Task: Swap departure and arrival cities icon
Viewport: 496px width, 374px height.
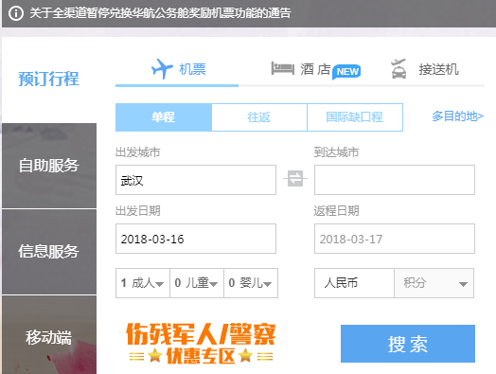Action: [295, 179]
